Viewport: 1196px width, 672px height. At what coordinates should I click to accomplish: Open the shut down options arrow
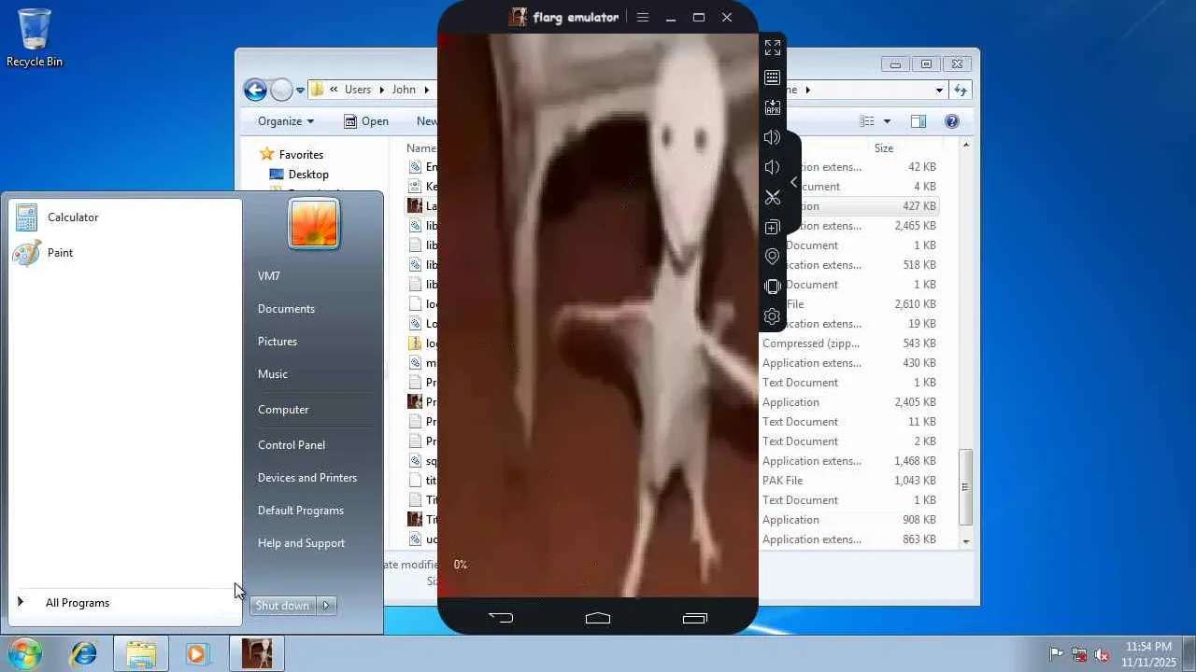(x=326, y=606)
